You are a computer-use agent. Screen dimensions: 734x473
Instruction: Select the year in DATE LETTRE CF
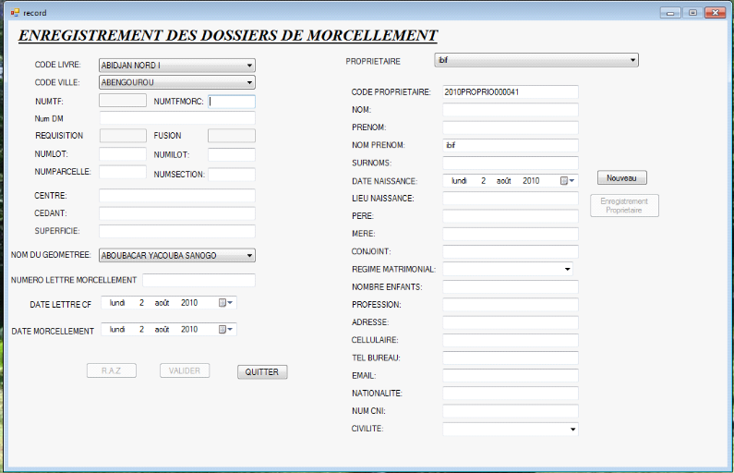189,303
